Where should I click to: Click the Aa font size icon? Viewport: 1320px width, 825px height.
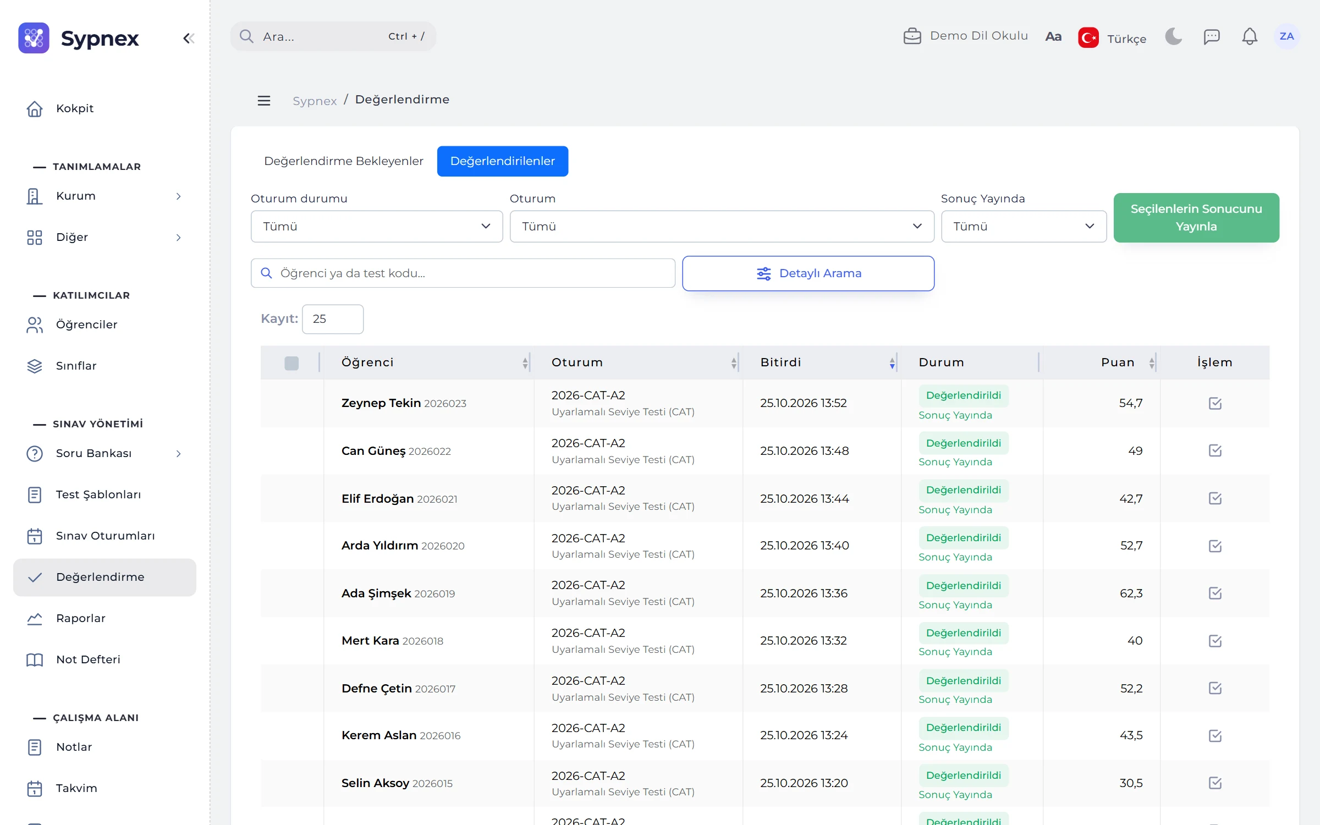pos(1053,36)
